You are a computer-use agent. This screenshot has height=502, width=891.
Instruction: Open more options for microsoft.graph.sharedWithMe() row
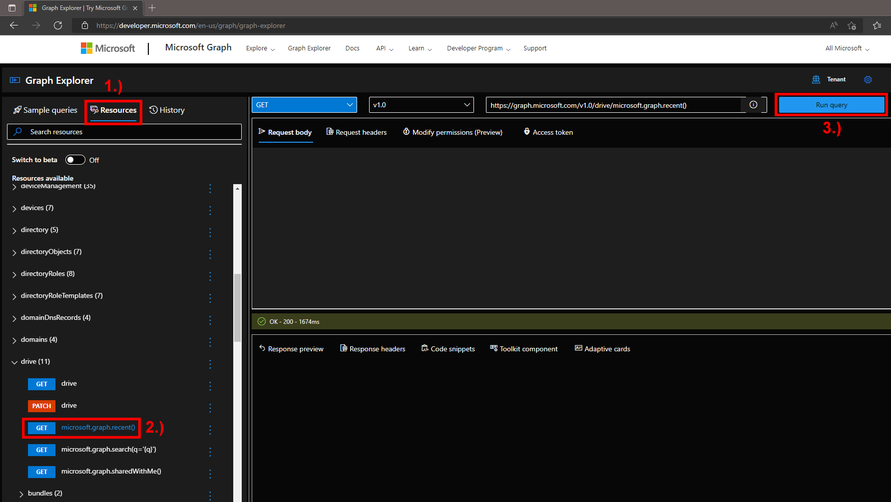tap(210, 474)
